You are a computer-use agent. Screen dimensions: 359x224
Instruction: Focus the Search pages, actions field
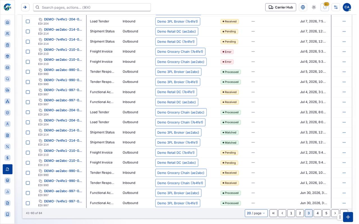pyautogui.click(x=92, y=7)
